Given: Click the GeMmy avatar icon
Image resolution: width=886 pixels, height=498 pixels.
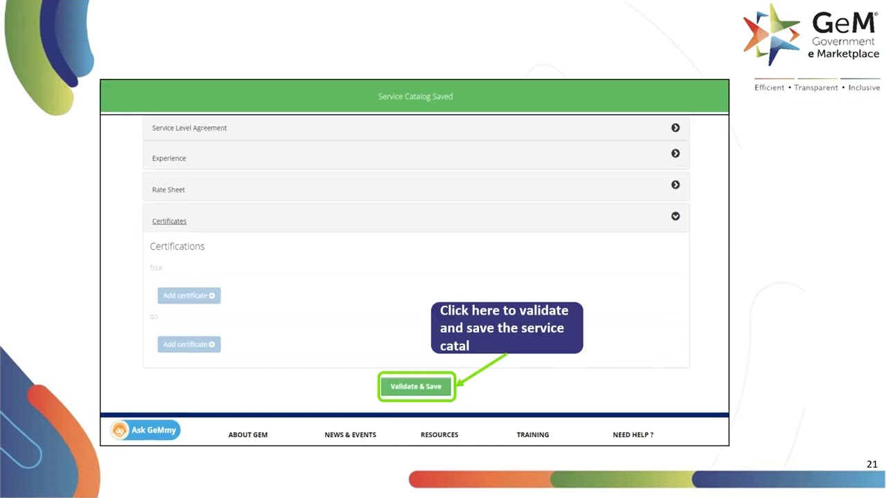Looking at the screenshot, I should point(120,430).
